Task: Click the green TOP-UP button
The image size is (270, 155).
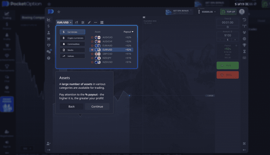Action: [x=228, y=12]
